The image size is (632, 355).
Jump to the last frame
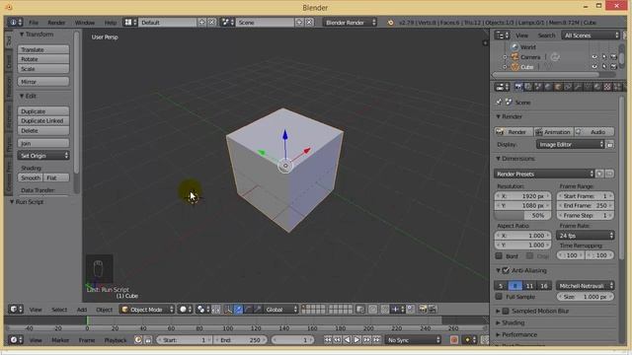pyautogui.click(x=376, y=340)
